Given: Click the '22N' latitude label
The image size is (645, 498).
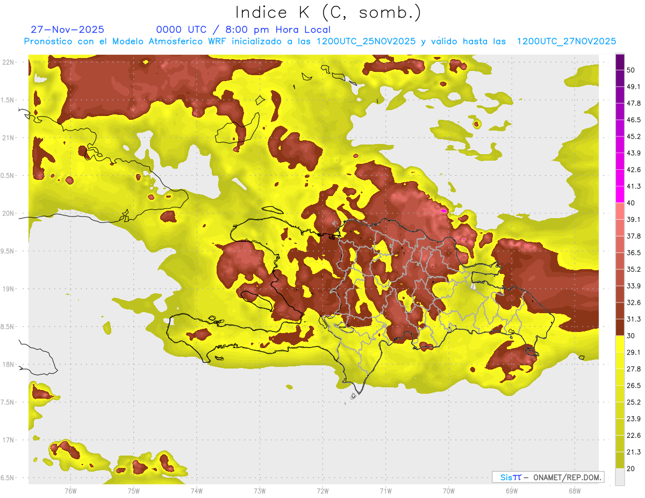Looking at the screenshot, I should tap(8, 62).
